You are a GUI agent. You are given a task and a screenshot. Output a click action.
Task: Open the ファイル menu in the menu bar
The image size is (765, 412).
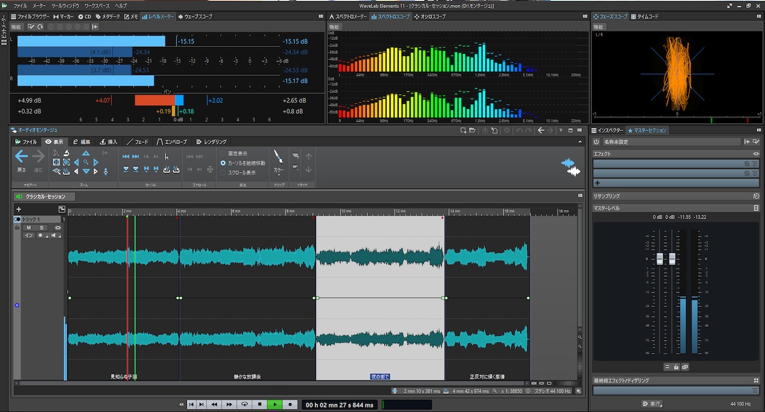point(20,6)
